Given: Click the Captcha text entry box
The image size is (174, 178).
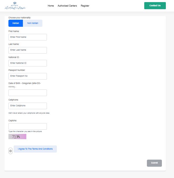Looking at the screenshot, I should (x=28, y=126).
